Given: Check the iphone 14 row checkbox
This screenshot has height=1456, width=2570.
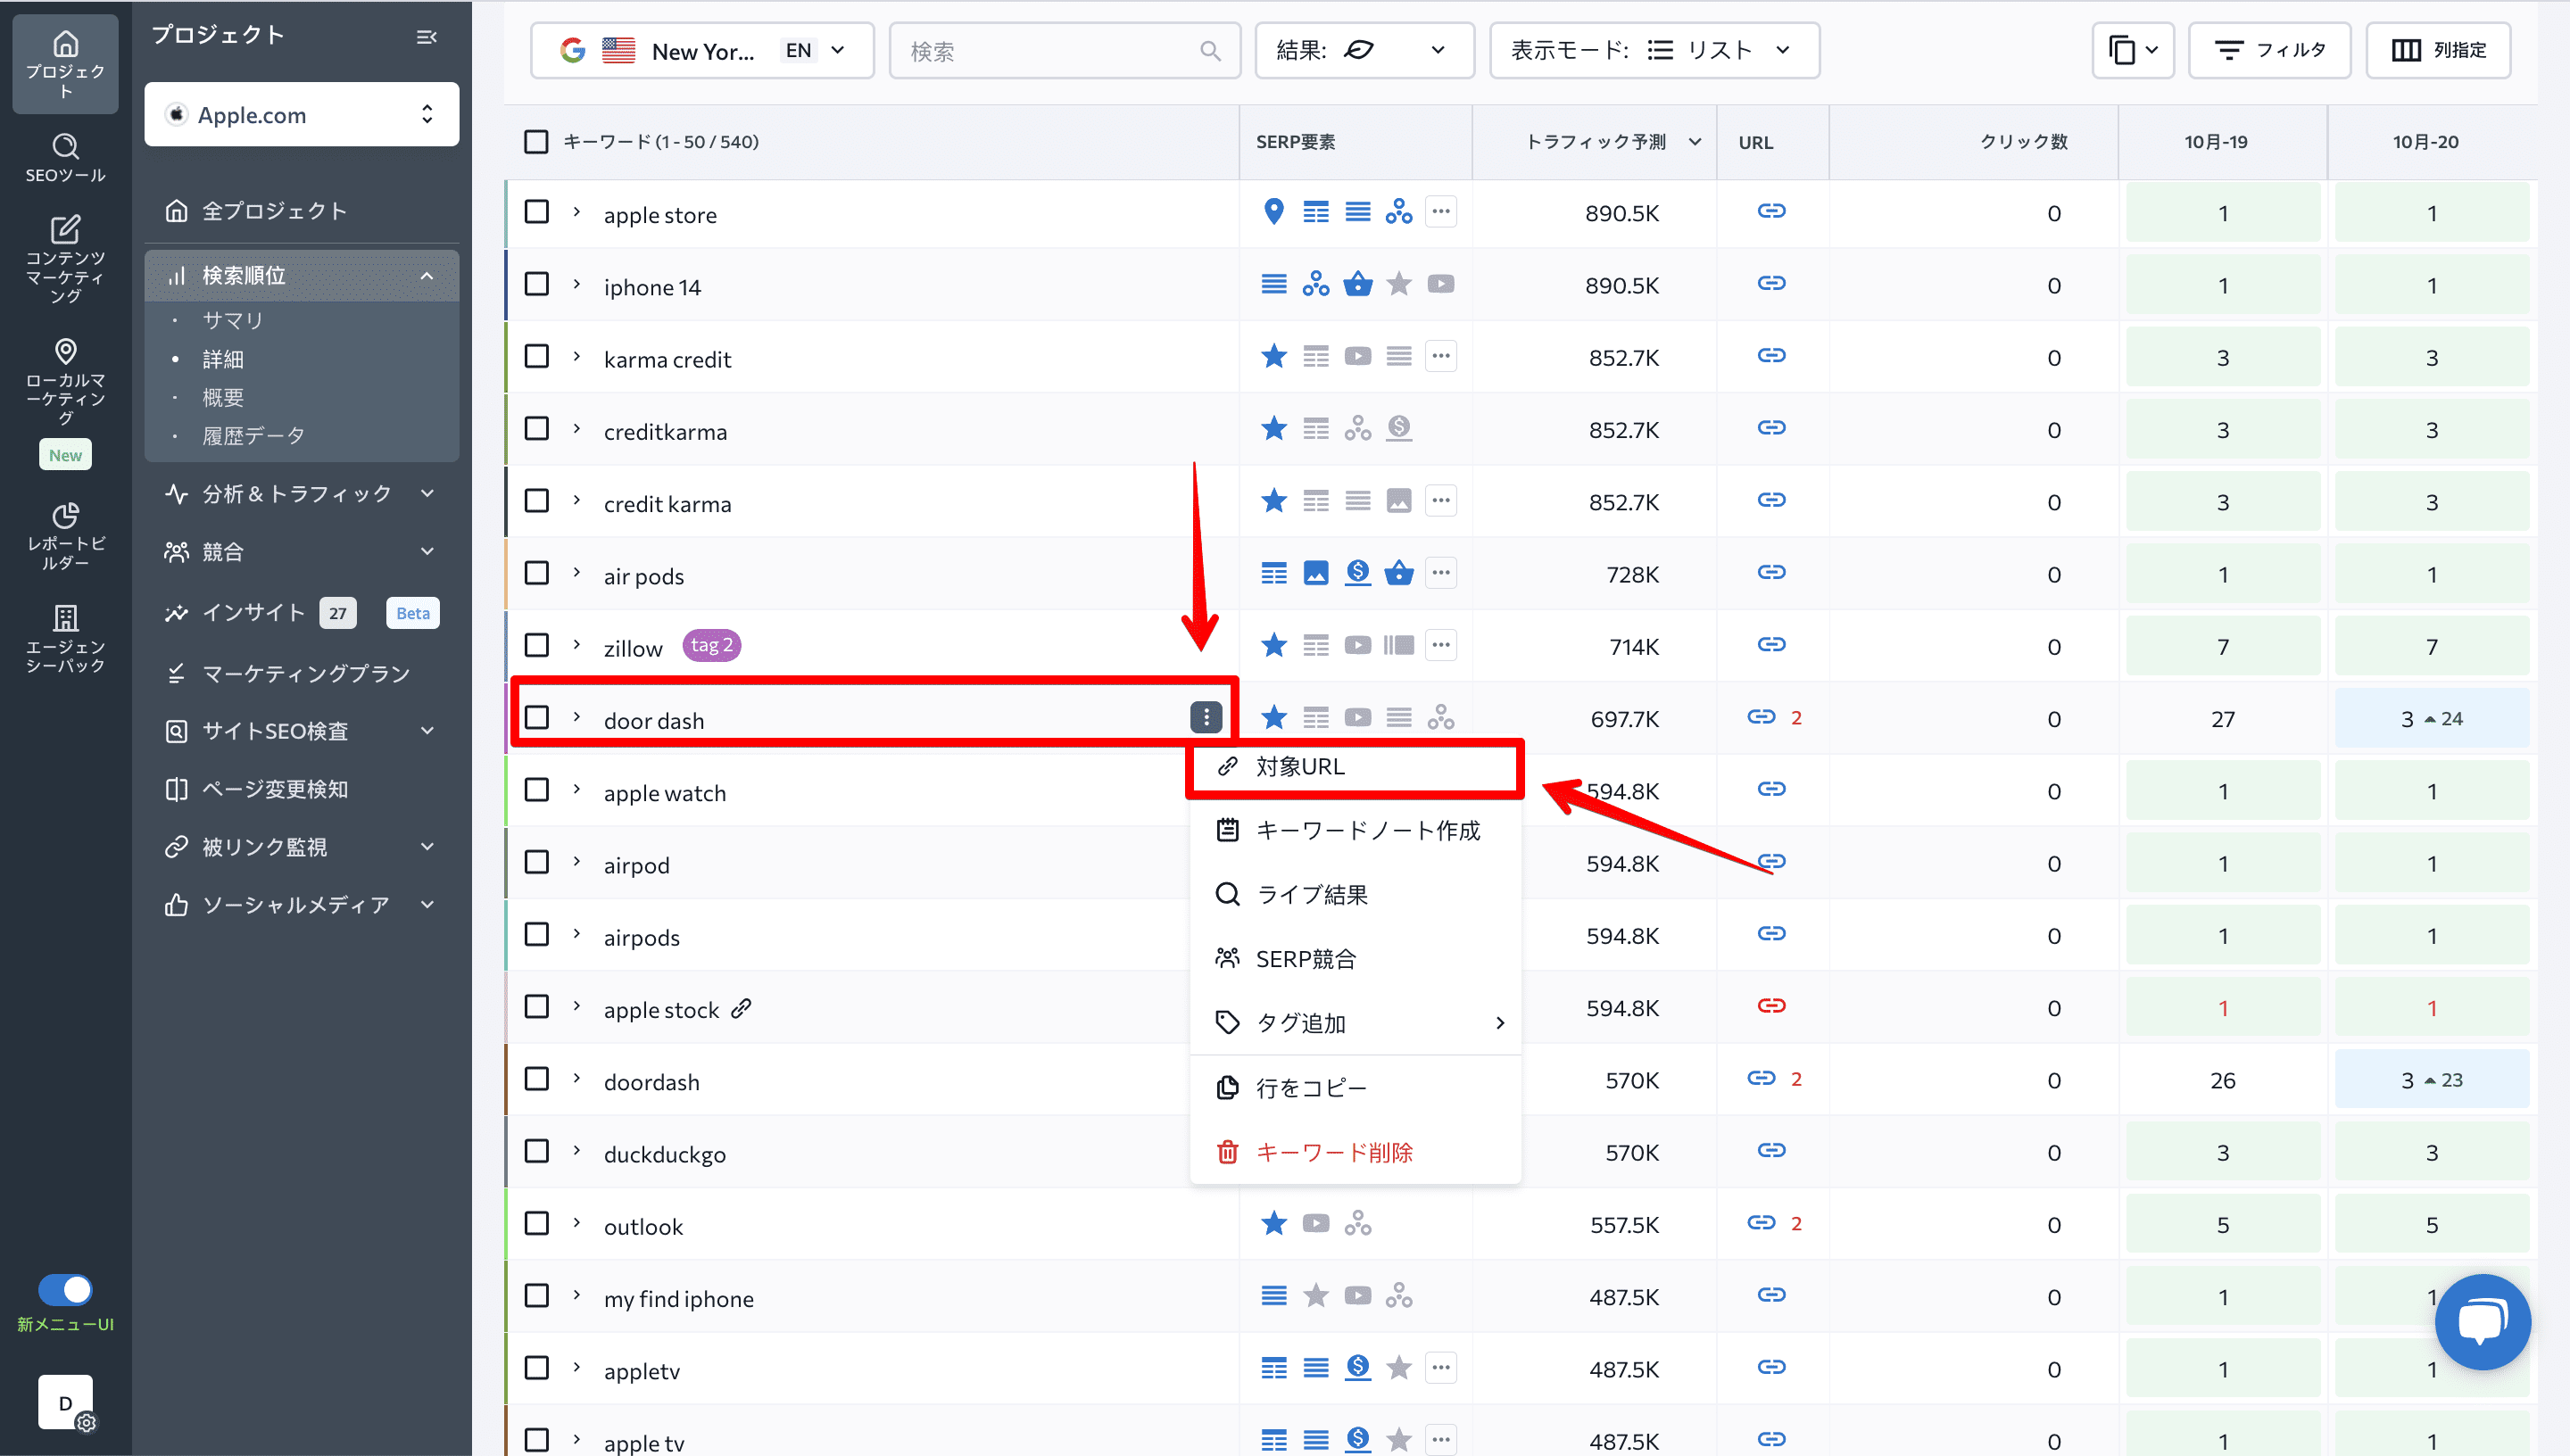Looking at the screenshot, I should coord(536,284).
